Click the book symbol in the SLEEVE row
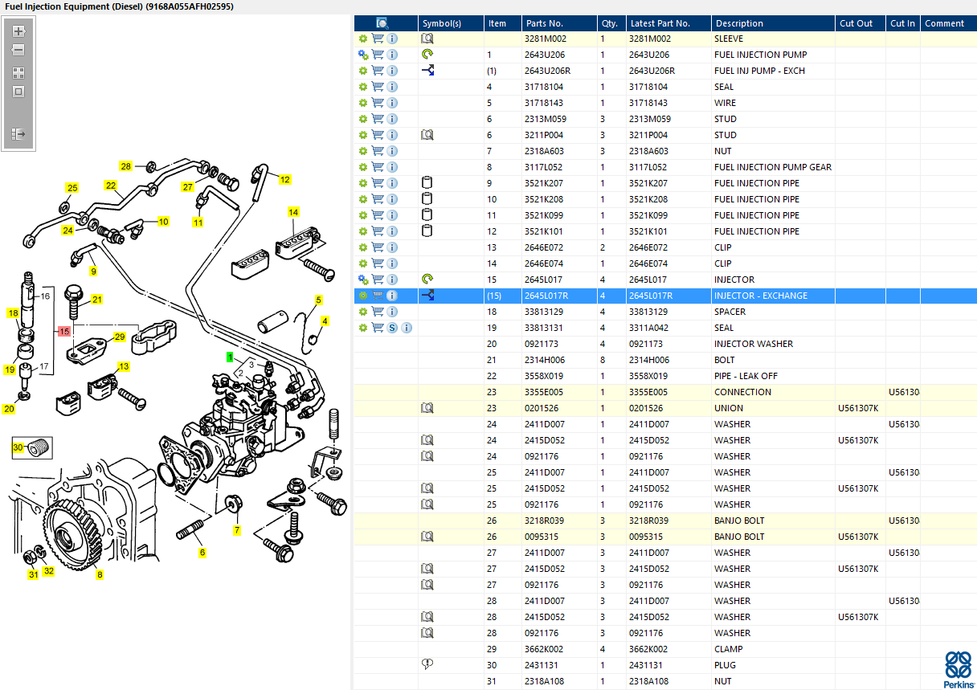977x690 pixels. [427, 39]
